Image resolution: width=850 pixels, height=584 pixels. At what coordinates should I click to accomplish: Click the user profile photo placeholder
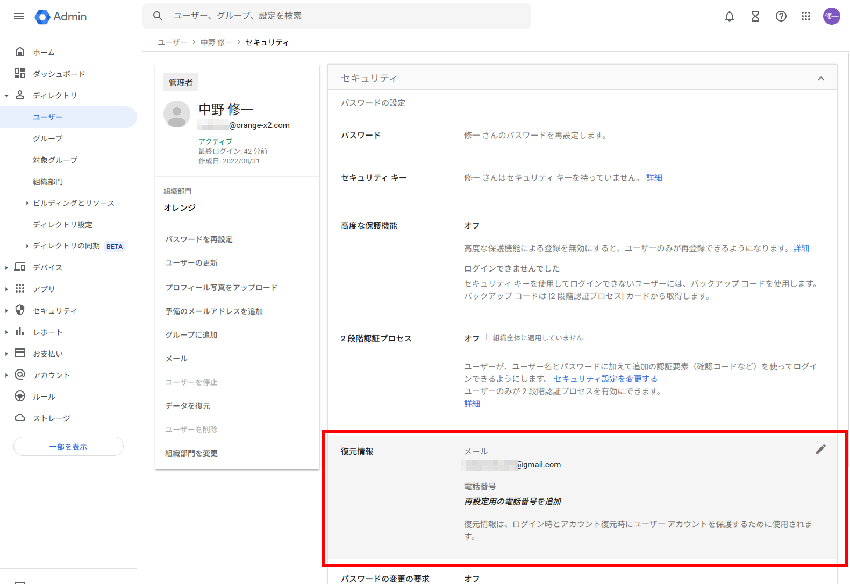[177, 114]
